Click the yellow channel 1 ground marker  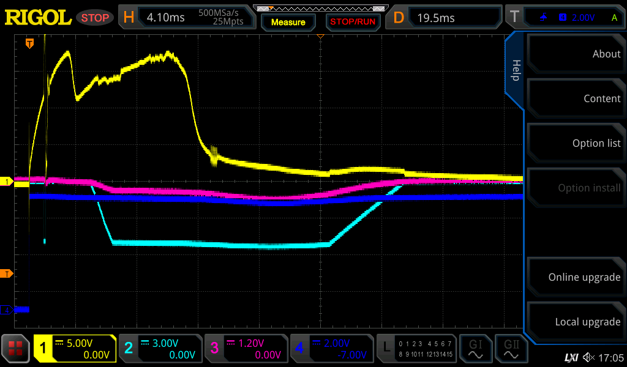(7, 182)
